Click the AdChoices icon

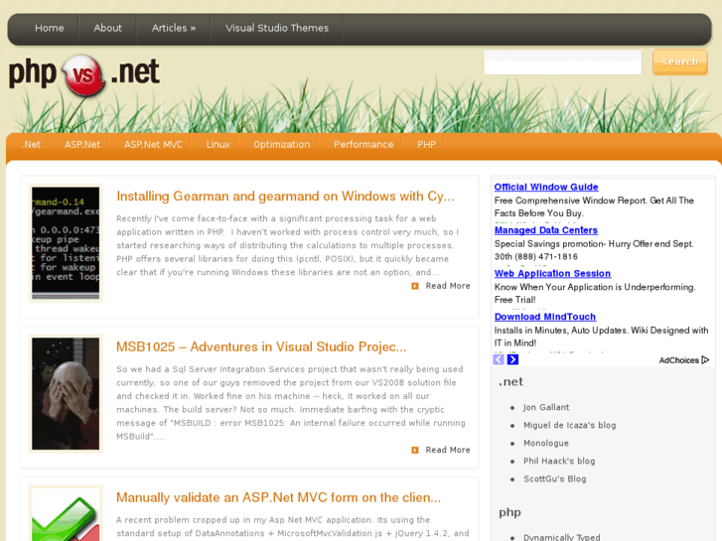pos(705,360)
